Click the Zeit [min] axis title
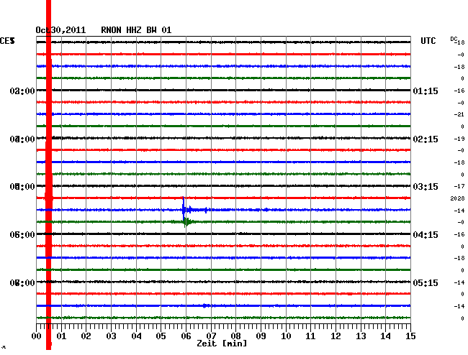This screenshot has height=355, width=468. (x=222, y=344)
